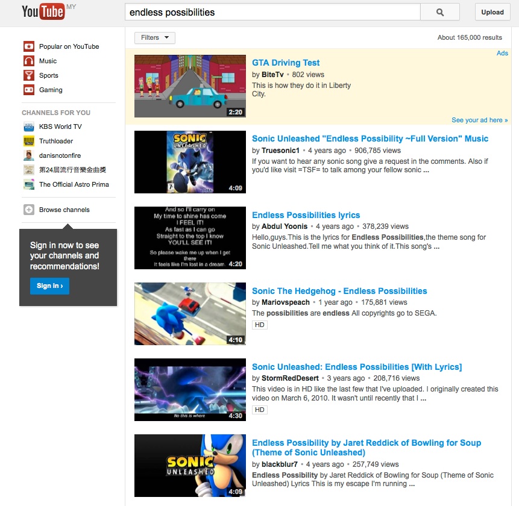The height and width of the screenshot is (506, 519).
Task: Click the Upload button
Action: click(492, 12)
